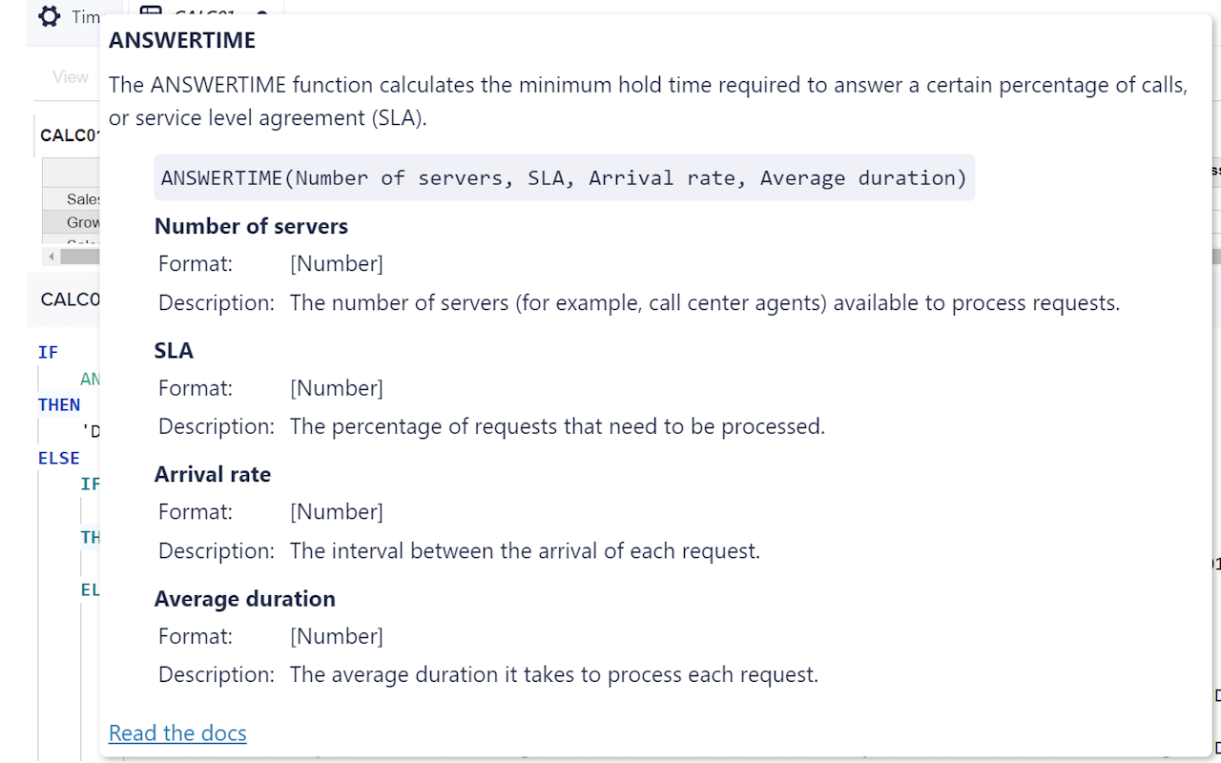Select the ANSWERTIME syntax example box
This screenshot has height=763, width=1221.
pos(565,177)
